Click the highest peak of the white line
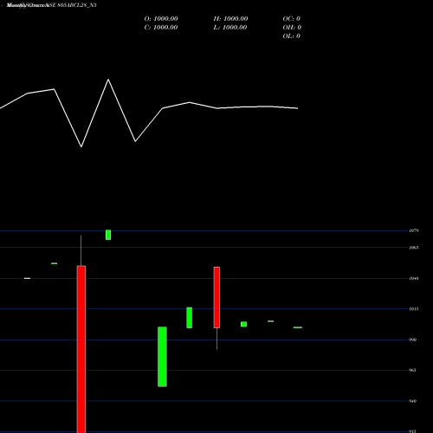The width and height of the screenshot is (433, 433). [108, 80]
